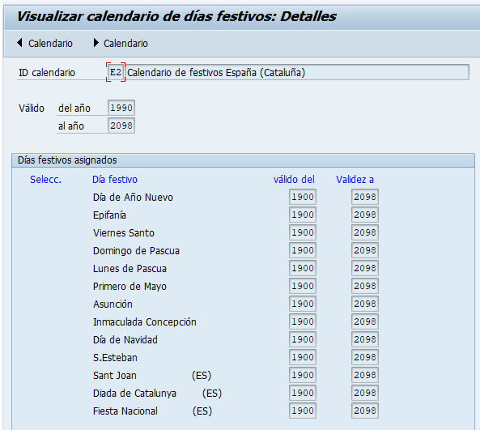This screenshot has width=480, height=430.
Task: Go to next Calendario with right arrow
Action: point(121,43)
